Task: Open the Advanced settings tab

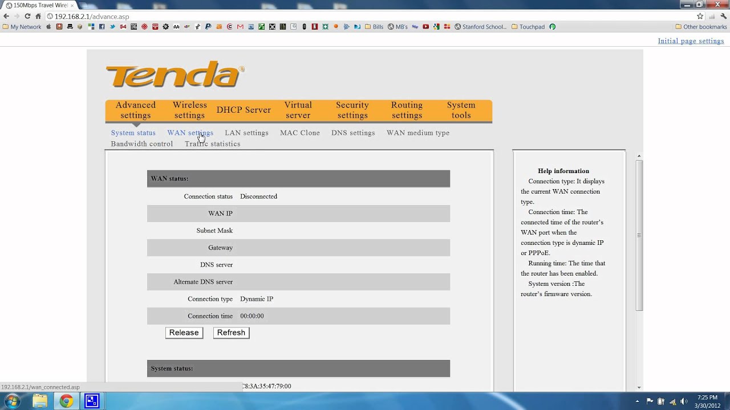Action: pos(136,110)
